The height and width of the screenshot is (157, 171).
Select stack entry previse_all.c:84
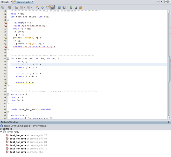[x=28, y=139]
